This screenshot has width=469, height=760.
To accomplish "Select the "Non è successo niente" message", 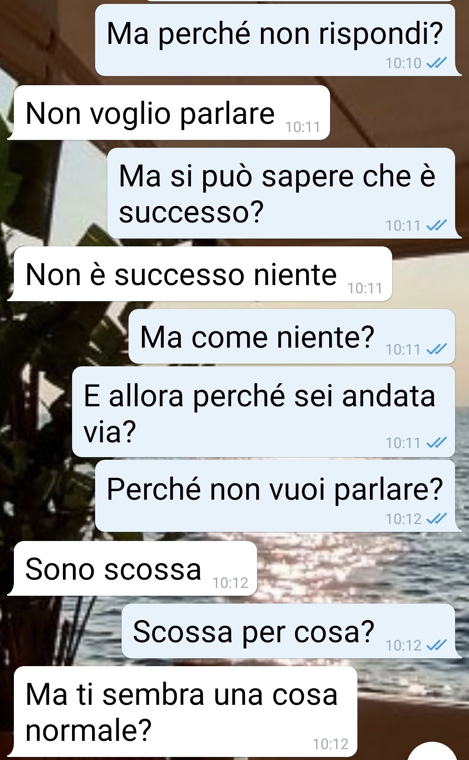I will [x=200, y=274].
